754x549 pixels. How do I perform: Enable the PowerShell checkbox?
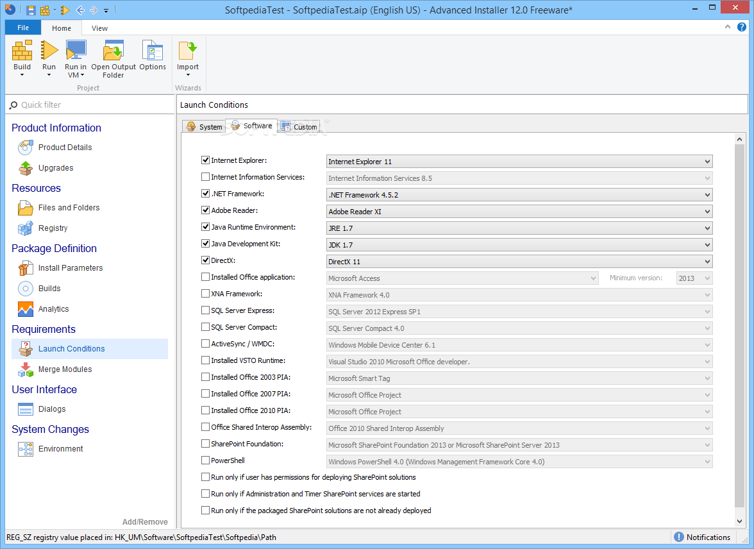(205, 460)
